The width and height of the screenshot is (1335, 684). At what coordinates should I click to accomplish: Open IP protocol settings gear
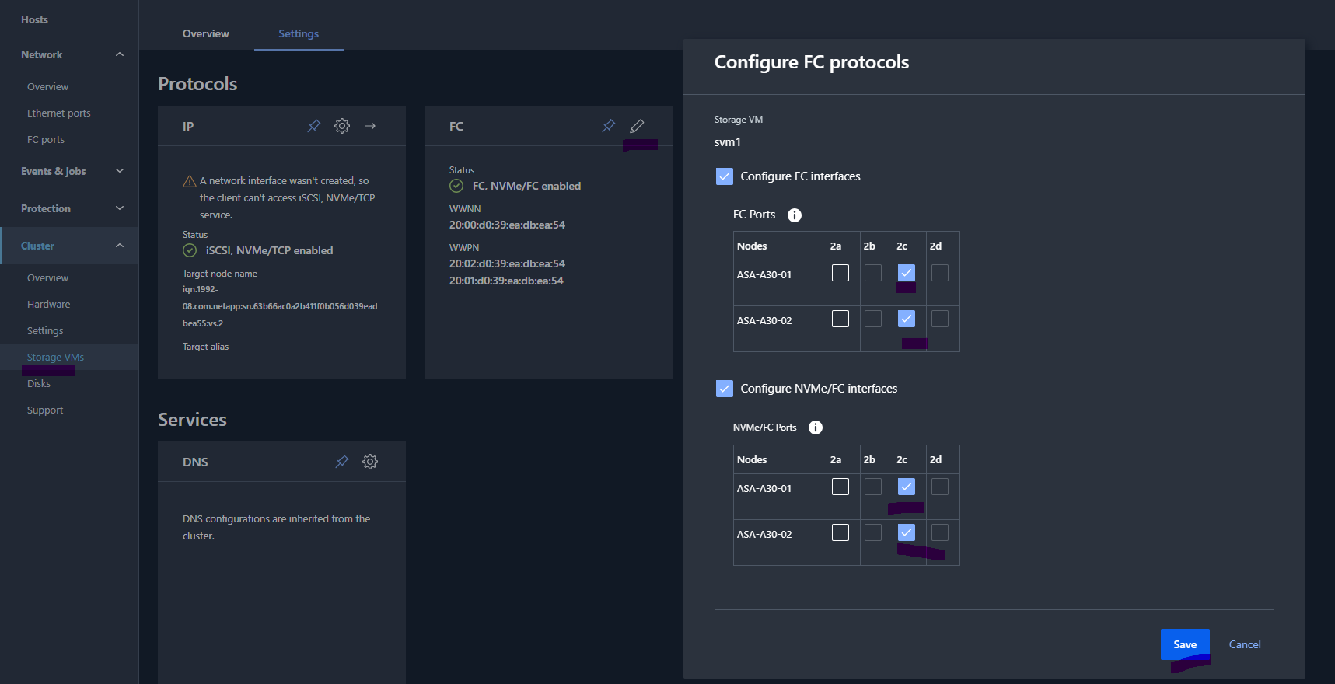pyautogui.click(x=342, y=126)
